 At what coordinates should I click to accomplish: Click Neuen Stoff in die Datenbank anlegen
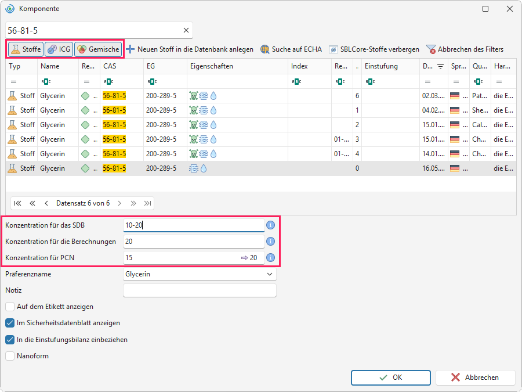point(190,49)
